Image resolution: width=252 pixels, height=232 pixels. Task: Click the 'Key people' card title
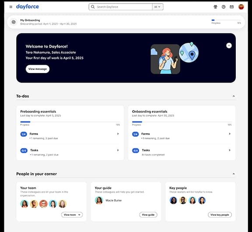pos(178,188)
